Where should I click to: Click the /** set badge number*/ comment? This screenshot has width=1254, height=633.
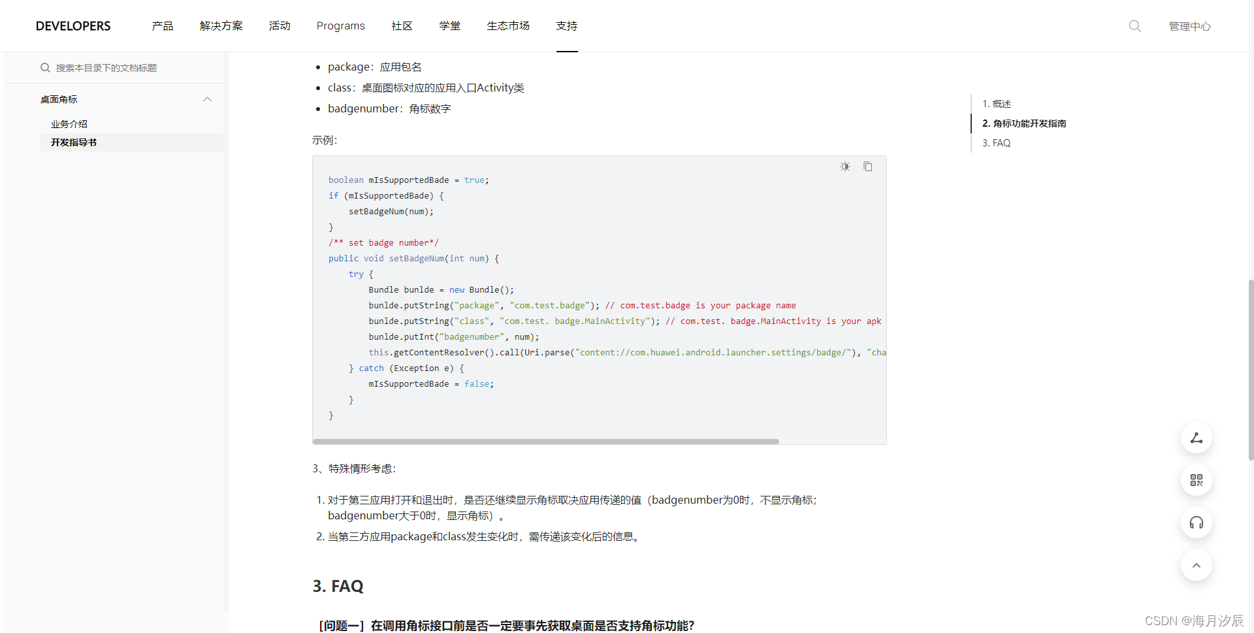coord(384,243)
